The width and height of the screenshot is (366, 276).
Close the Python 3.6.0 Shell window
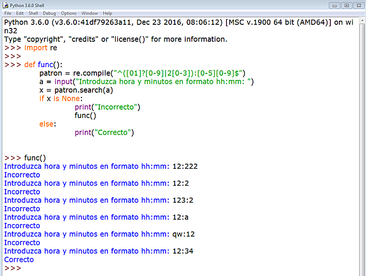358,5
